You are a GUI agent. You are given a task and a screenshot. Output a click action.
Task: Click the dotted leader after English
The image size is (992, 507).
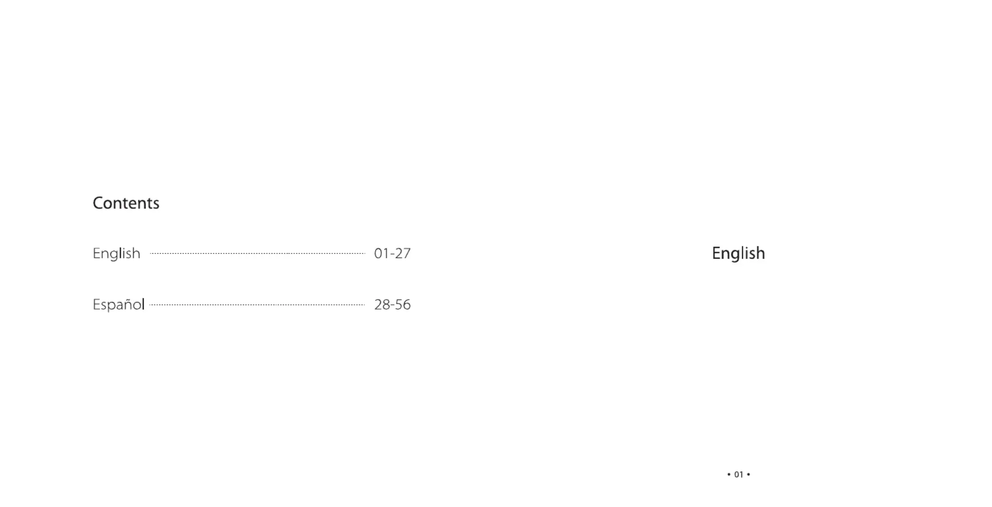(x=257, y=253)
